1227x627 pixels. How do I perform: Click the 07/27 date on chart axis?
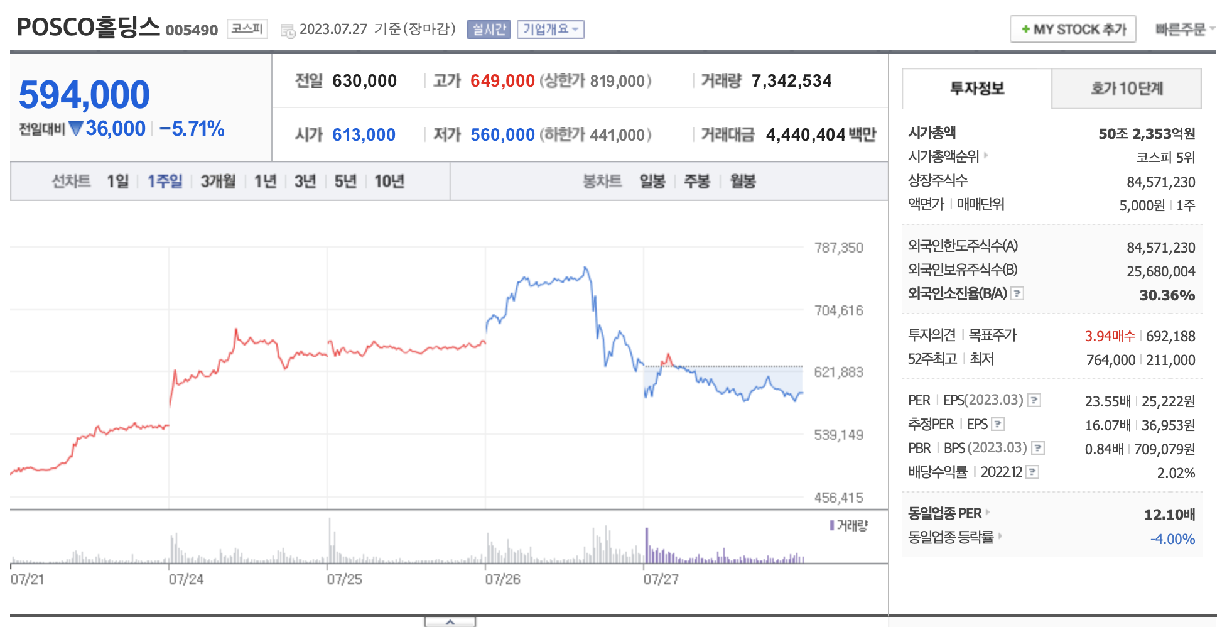click(x=661, y=579)
